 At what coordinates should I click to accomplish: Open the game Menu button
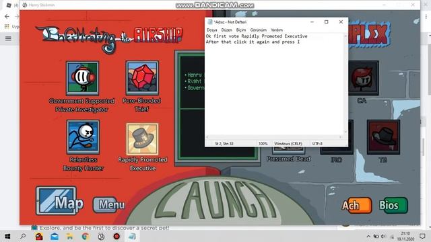point(109,204)
